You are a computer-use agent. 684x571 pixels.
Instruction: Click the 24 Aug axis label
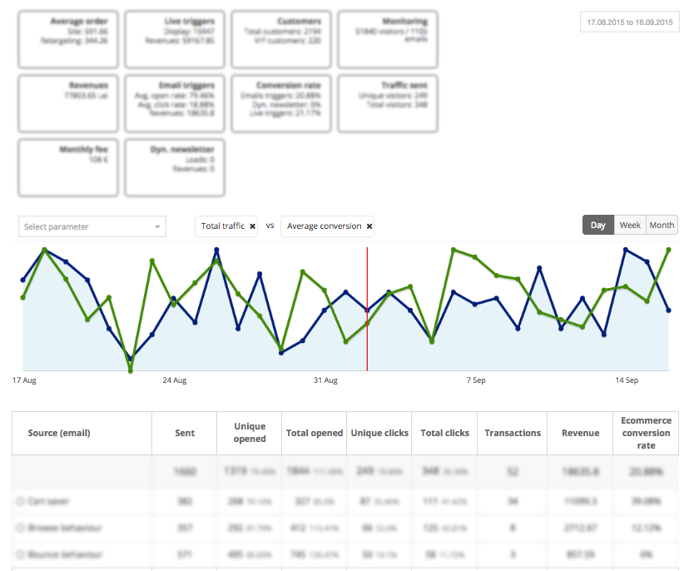tap(175, 380)
